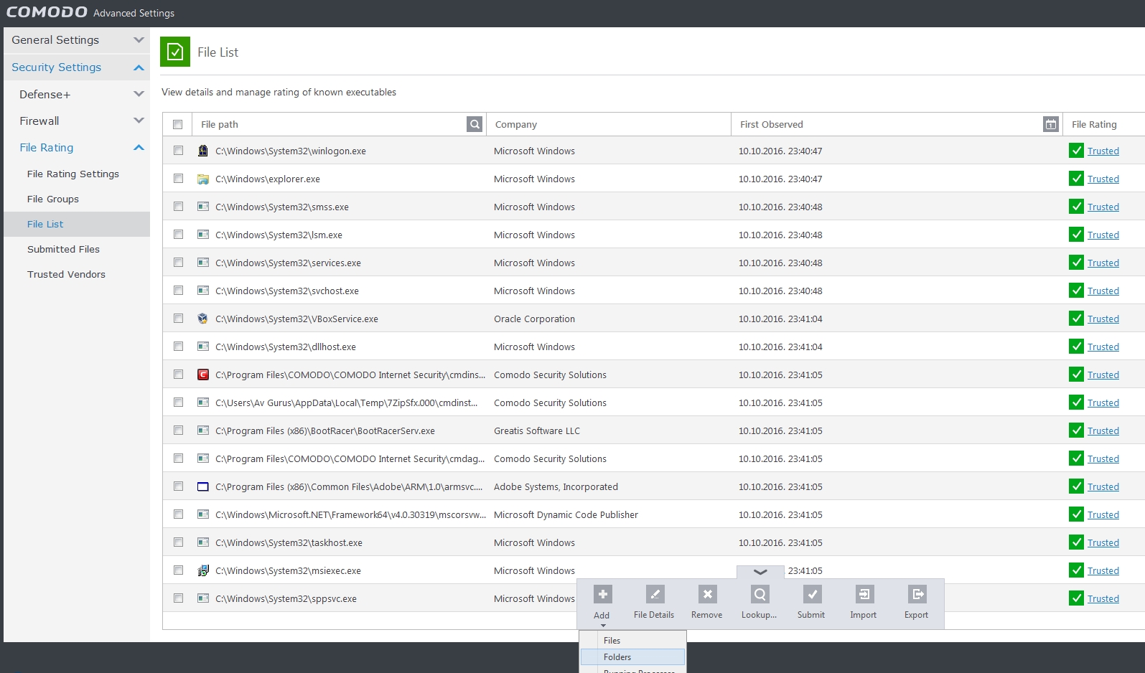Click Trusted rating link for msiexec.exe
1145x673 pixels.
pos(1103,570)
